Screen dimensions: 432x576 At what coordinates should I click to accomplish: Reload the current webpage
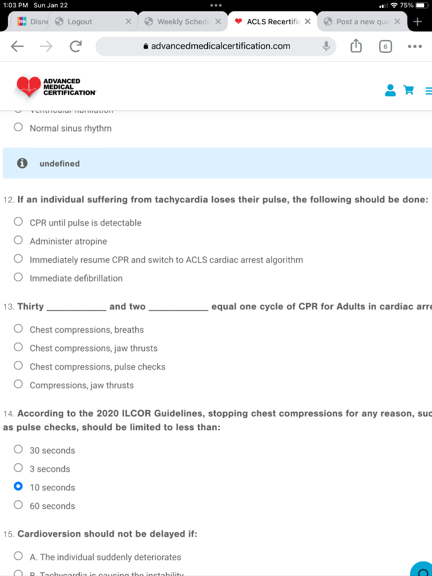pyautogui.click(x=76, y=47)
